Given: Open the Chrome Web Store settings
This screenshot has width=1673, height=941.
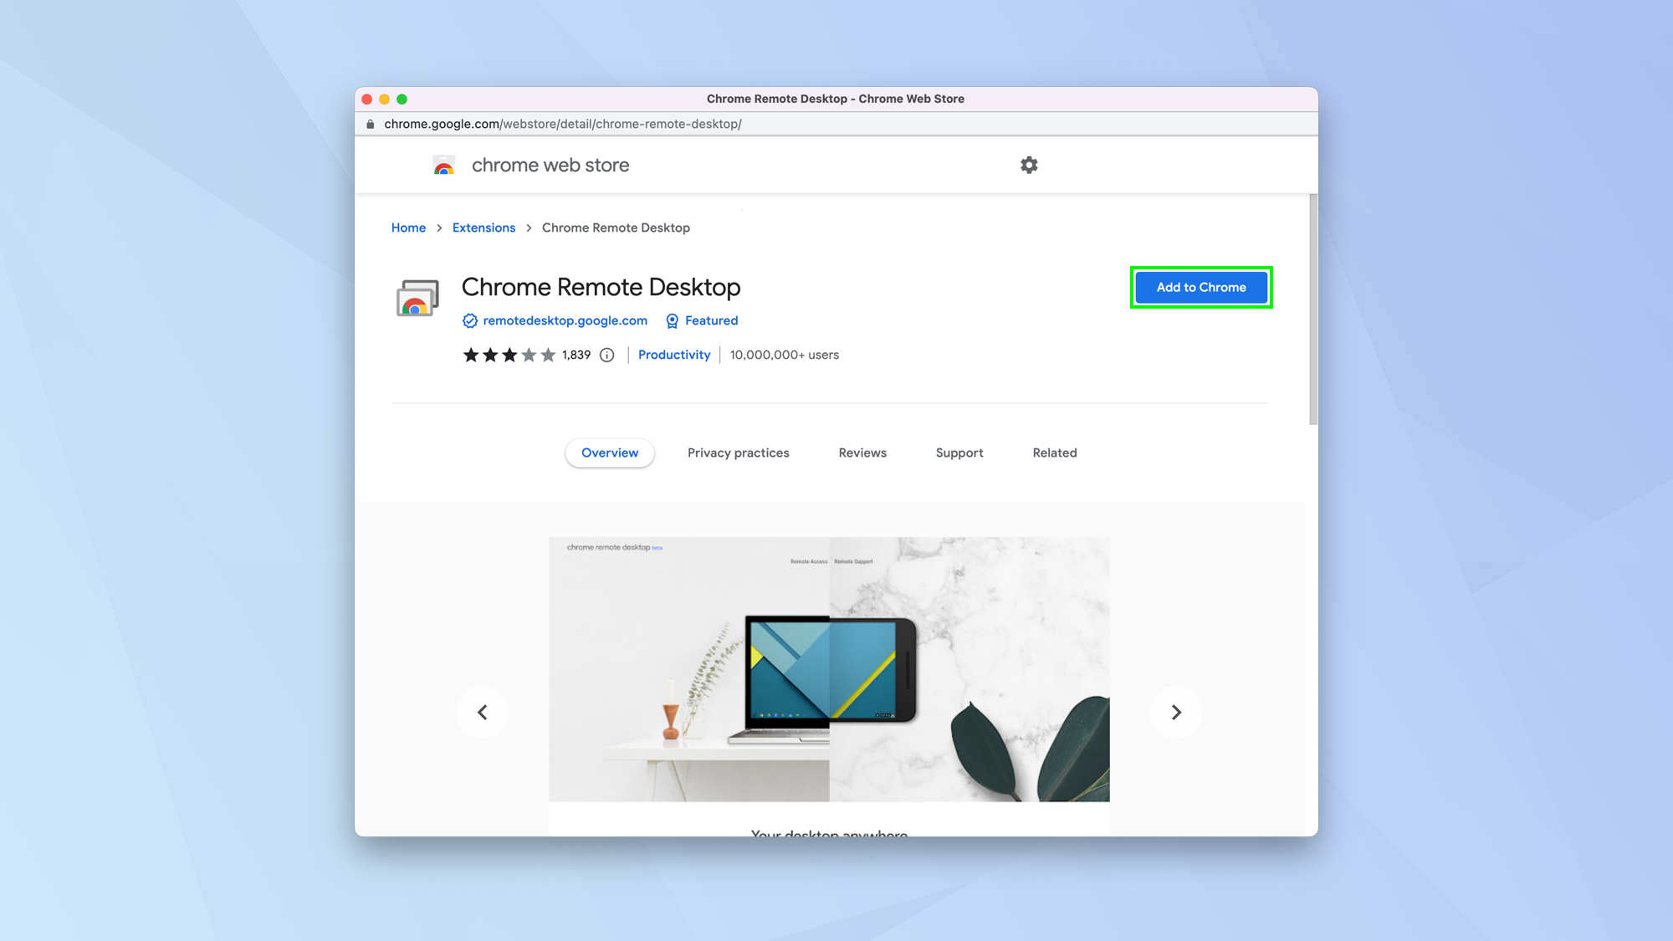Looking at the screenshot, I should (x=1028, y=164).
